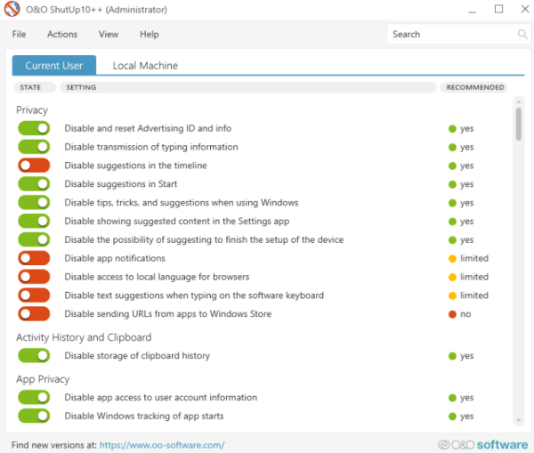Open the Actions menu

(62, 35)
